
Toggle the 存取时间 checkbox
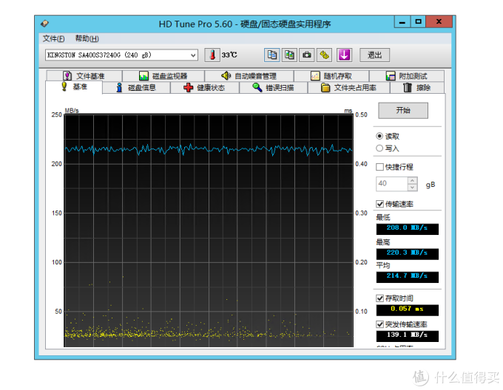tap(379, 298)
